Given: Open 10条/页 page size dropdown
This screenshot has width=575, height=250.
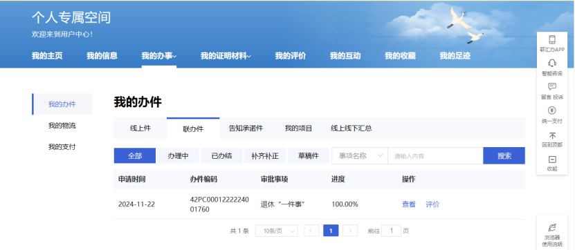Looking at the screenshot, I should (277, 231).
